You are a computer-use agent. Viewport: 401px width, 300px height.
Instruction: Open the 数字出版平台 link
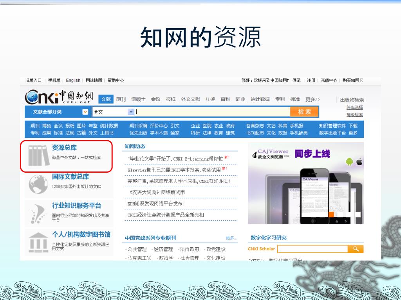[x=332, y=133]
